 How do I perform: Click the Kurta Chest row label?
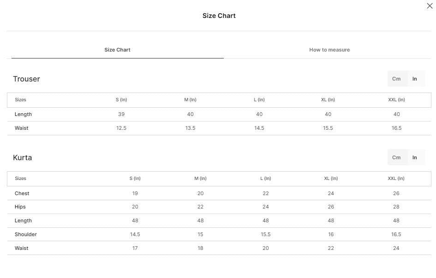pyautogui.click(x=22, y=193)
